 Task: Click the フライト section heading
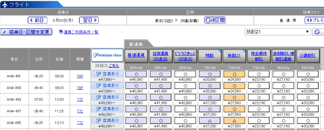coord(19,4)
